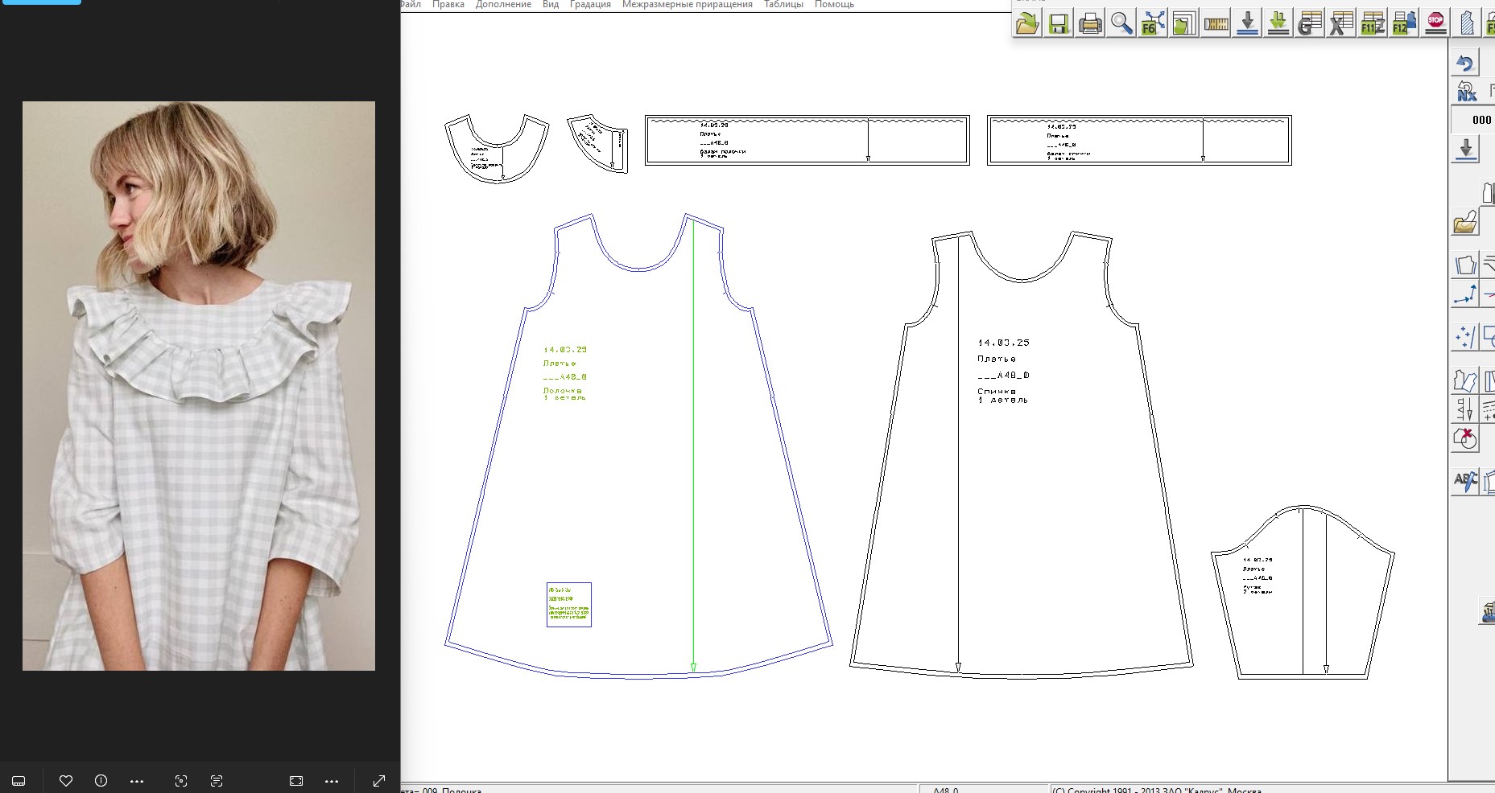Open the X table icon
This screenshot has height=793, width=1495.
[1341, 23]
